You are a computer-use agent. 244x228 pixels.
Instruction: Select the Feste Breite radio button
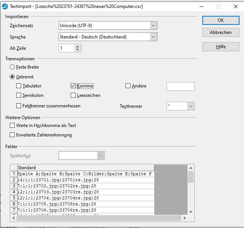tap(12, 67)
